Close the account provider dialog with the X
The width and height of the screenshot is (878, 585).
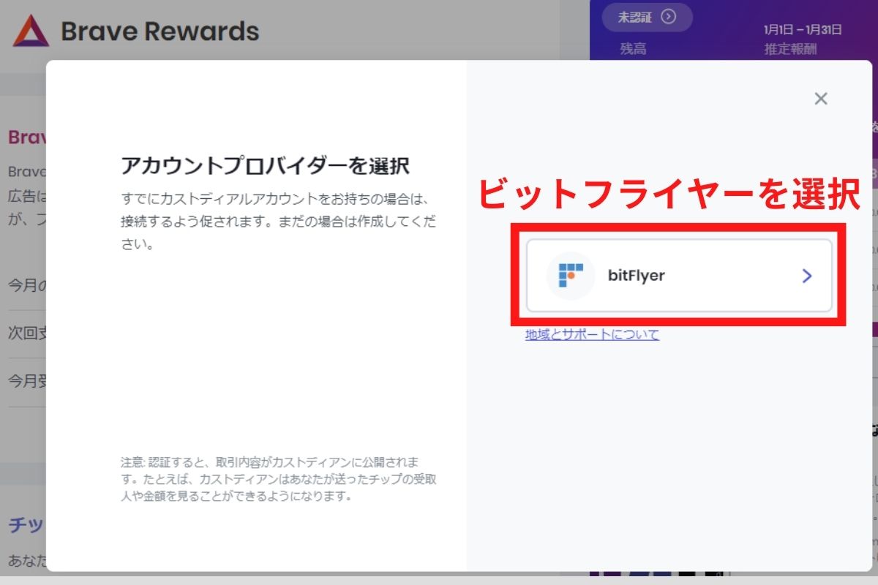coord(821,98)
